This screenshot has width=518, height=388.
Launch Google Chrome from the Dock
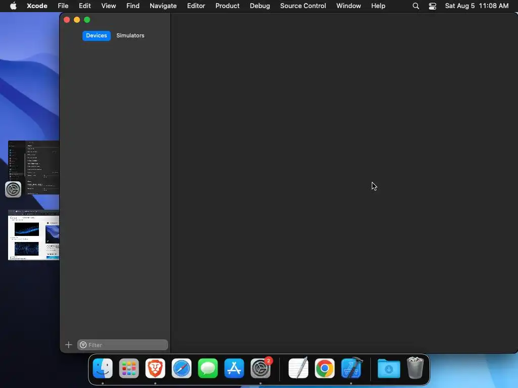coord(325,368)
